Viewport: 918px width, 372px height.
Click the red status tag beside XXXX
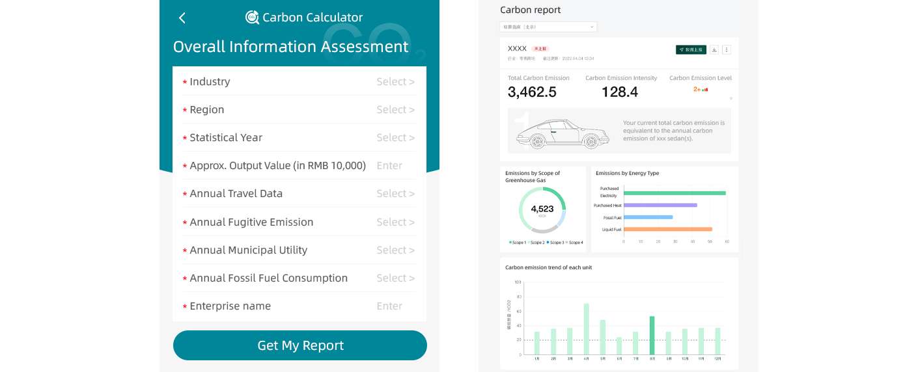tap(540, 49)
